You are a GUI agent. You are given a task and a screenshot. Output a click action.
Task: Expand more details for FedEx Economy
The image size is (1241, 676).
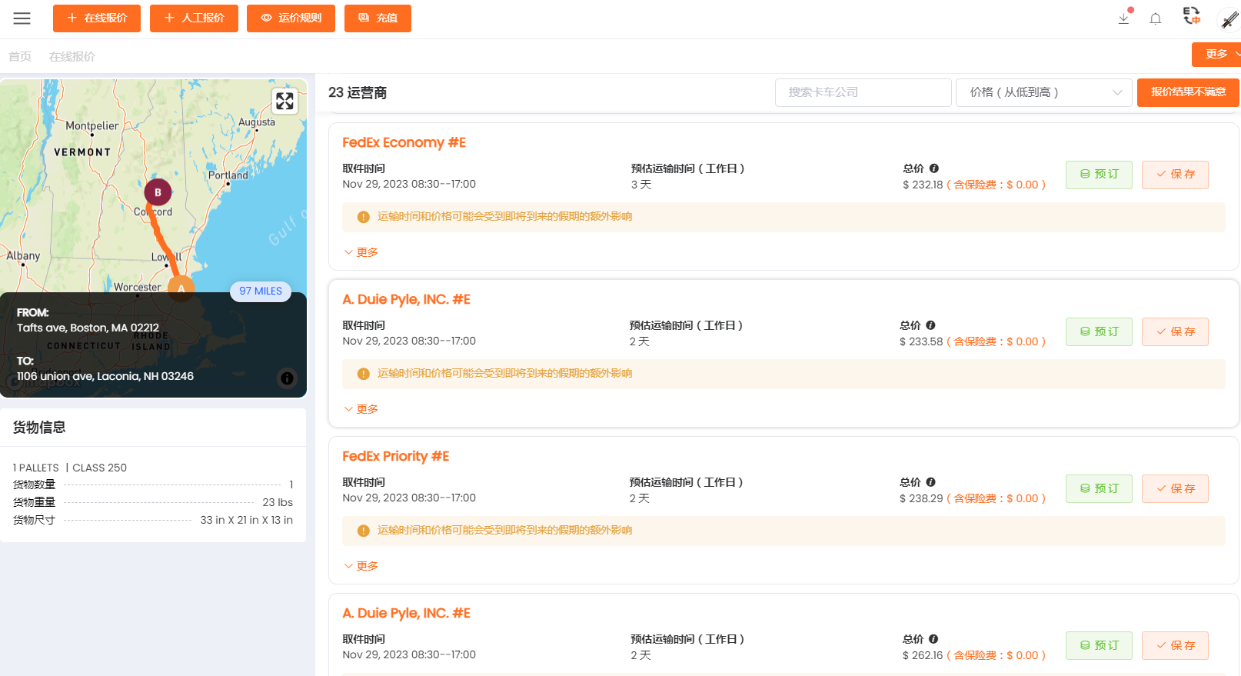point(361,252)
